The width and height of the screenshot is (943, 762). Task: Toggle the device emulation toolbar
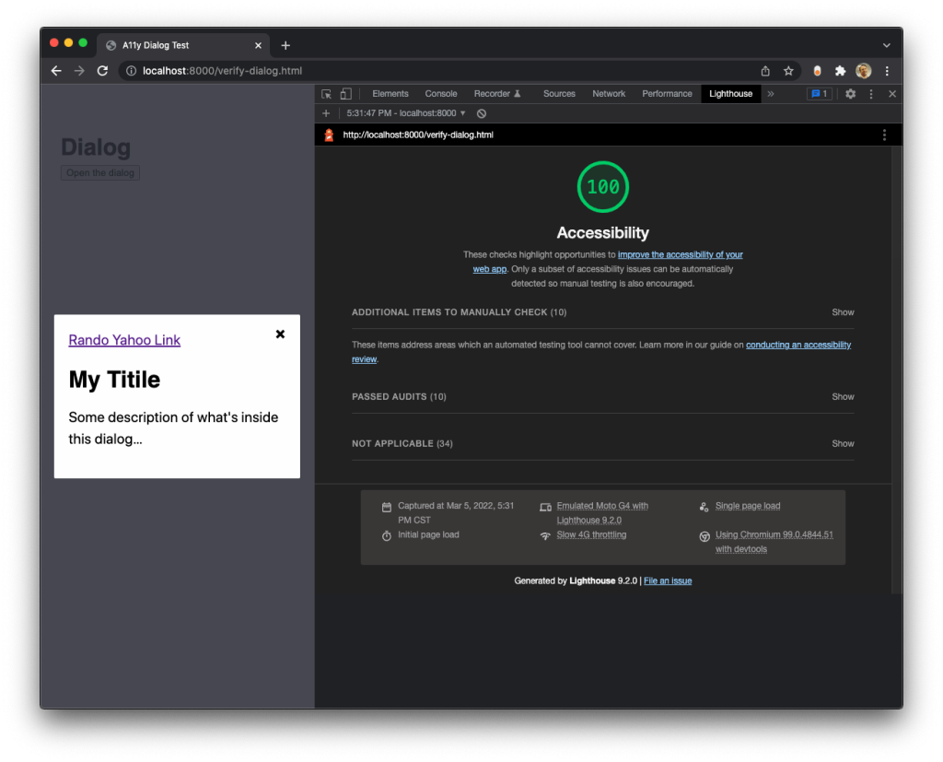click(344, 93)
